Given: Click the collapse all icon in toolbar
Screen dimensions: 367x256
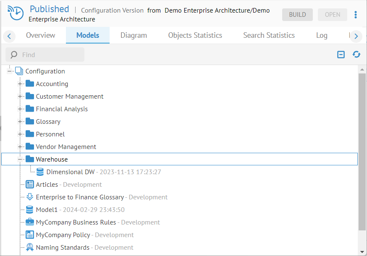Looking at the screenshot, I should tap(341, 55).
